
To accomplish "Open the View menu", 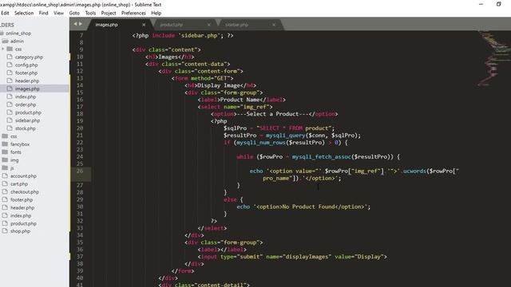I will coord(58,13).
